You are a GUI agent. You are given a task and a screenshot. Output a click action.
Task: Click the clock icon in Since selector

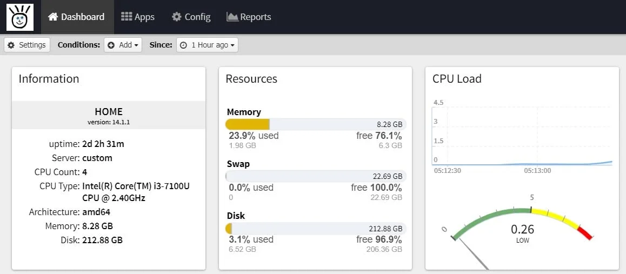coord(184,45)
